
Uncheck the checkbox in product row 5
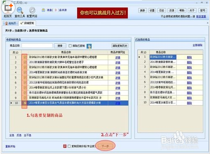(25, 77)
